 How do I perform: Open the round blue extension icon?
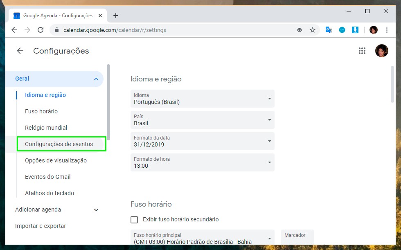point(342,30)
